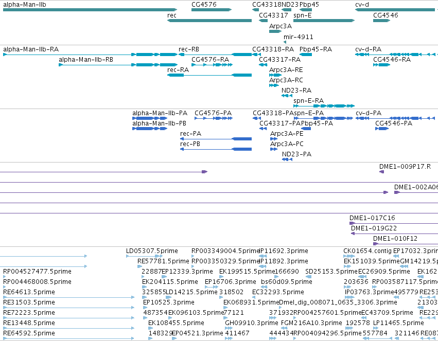The height and width of the screenshot is (341, 438).
Task: Click the rec-RA transcript label
Action: point(178,70)
